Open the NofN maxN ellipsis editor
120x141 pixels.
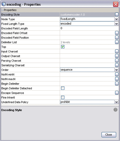[117, 79]
